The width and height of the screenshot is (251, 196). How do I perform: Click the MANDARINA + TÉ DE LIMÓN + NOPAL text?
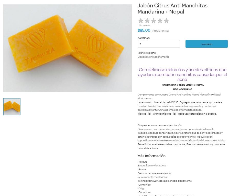pos(183,85)
